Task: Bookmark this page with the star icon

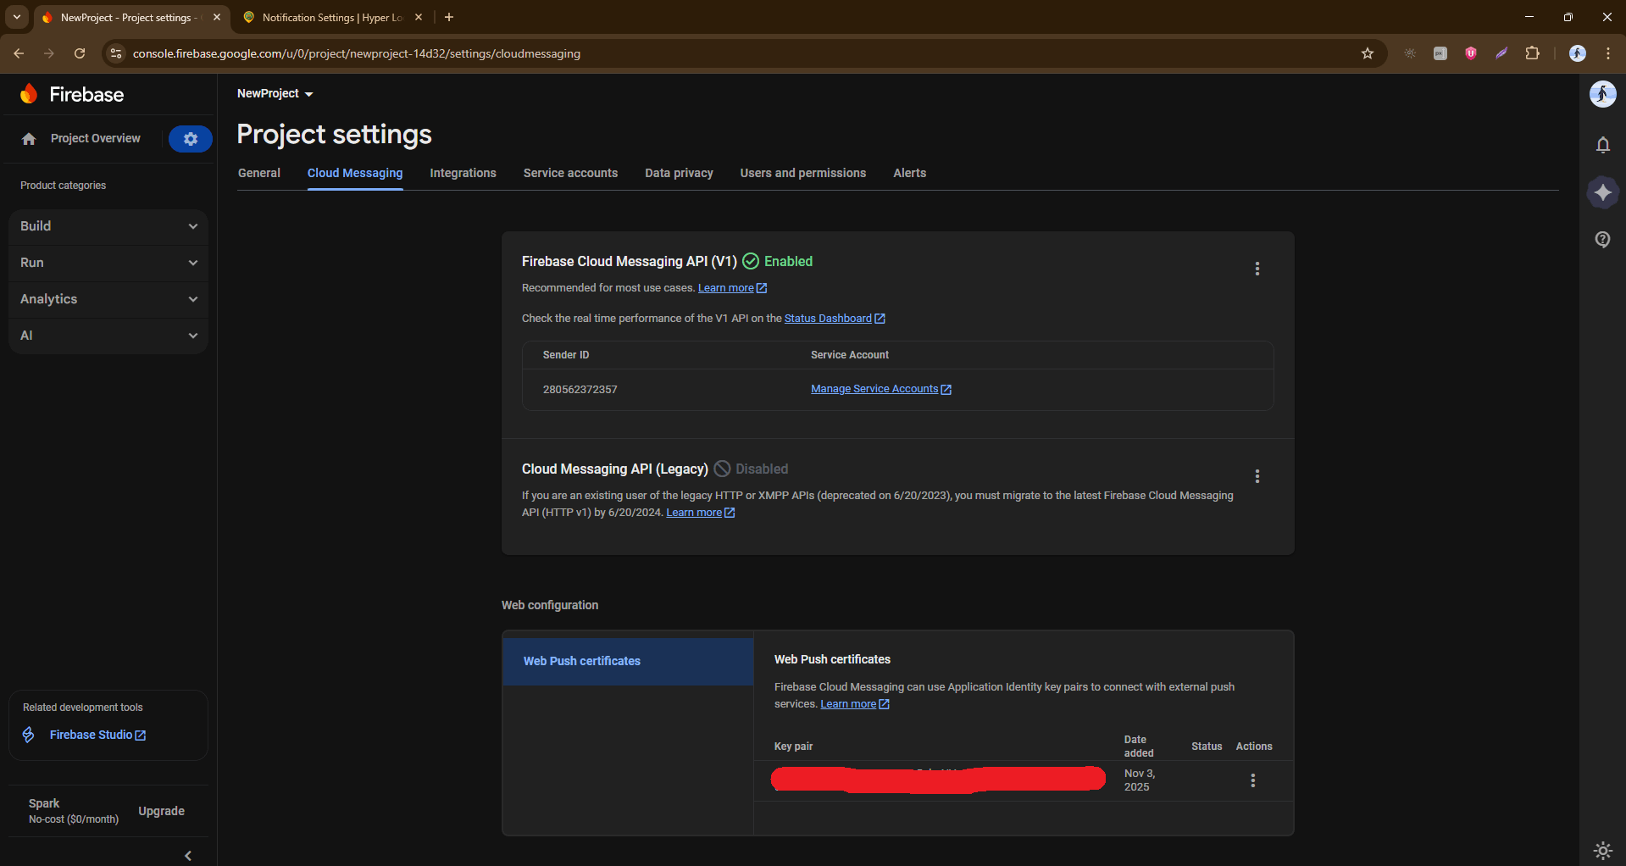Action: [x=1367, y=53]
